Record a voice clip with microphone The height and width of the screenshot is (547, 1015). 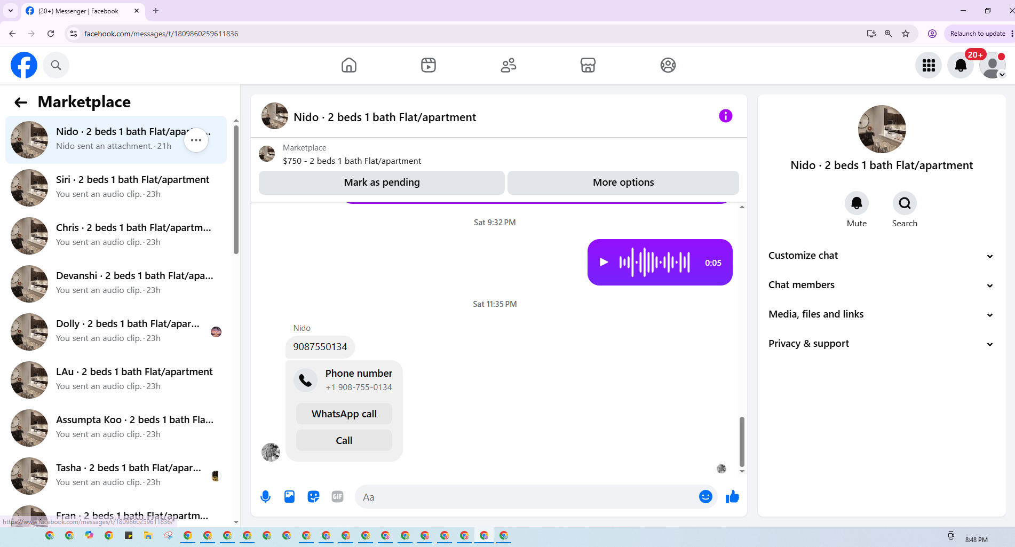265,497
